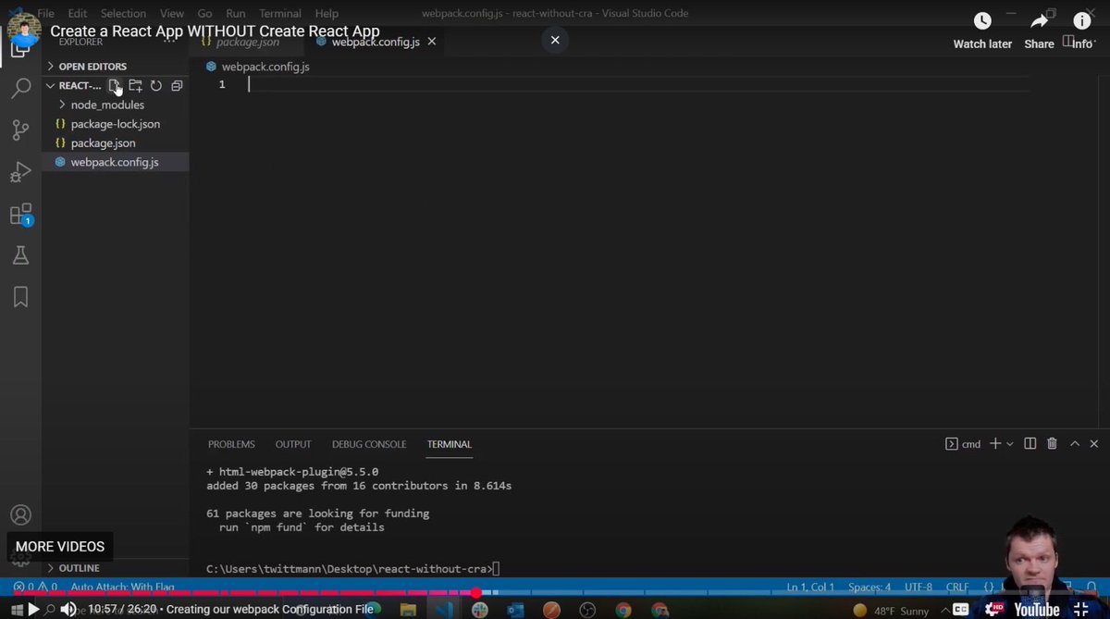
Task: Maximize terminal panel with up chevron
Action: click(x=1075, y=444)
